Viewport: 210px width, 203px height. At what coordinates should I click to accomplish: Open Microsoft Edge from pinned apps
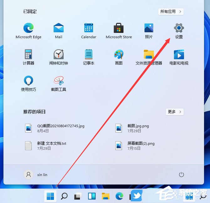point(29,31)
